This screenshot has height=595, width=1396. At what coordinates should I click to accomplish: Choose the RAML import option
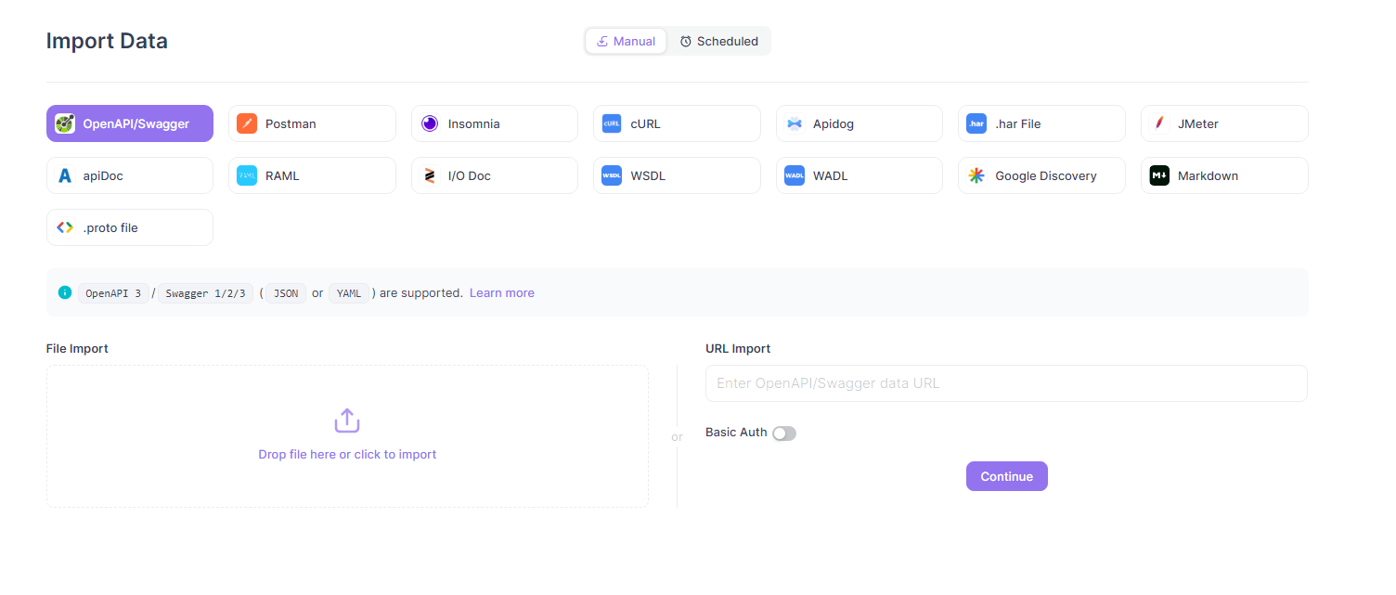click(312, 175)
